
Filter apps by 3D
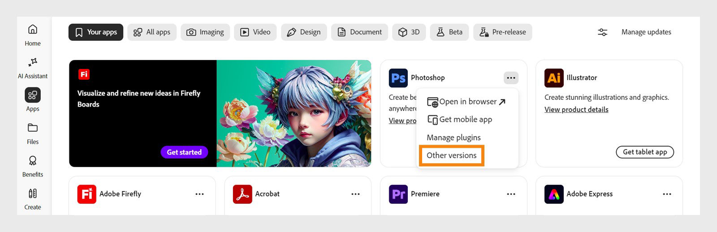tap(409, 32)
